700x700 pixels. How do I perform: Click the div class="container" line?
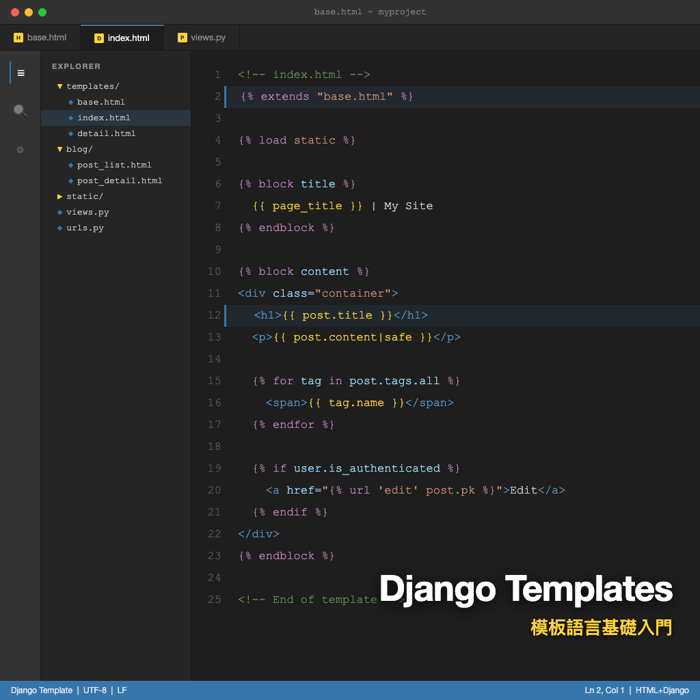(318, 293)
